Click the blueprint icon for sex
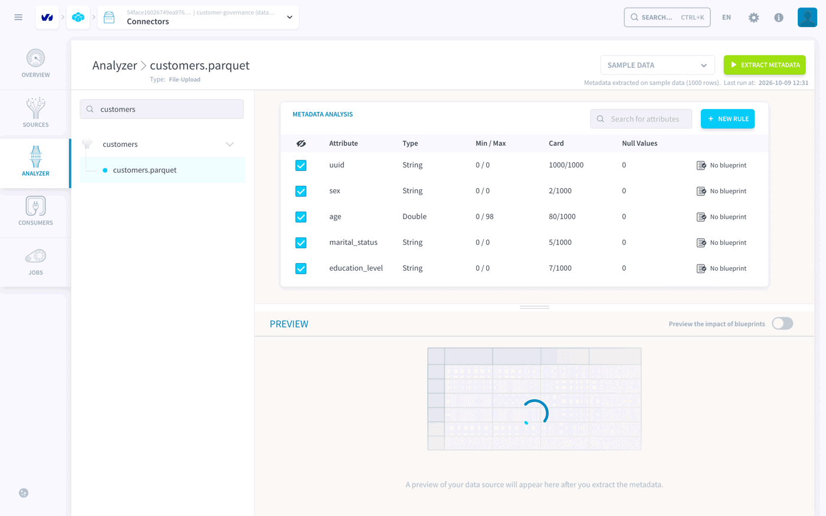The image size is (826, 516). pyautogui.click(x=701, y=191)
